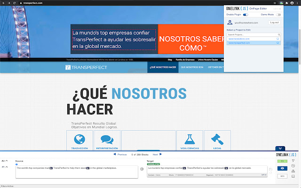Select the www.transperfect.com project
Image resolution: width=301 pixels, height=188 pixels.
point(253,43)
